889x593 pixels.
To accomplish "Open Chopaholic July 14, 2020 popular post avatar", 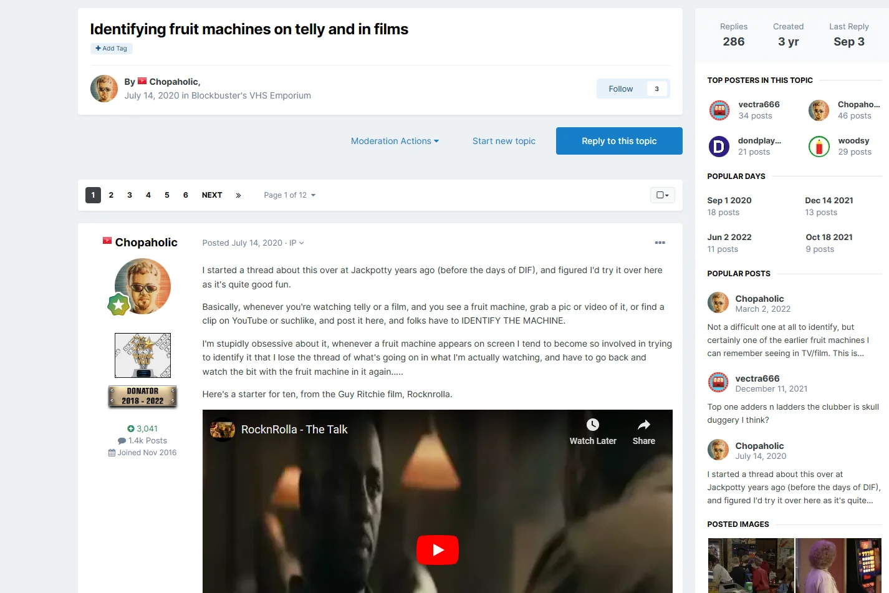I will 718,450.
